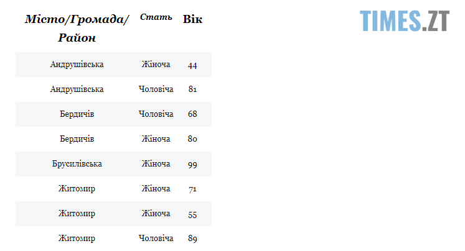The height and width of the screenshot is (251, 465).
Task: Select Житомир cell in the age 55 row
Action: point(77,214)
